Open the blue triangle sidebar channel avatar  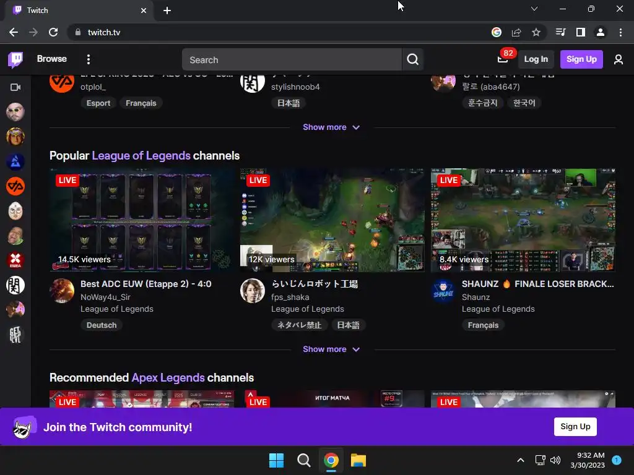(15, 161)
